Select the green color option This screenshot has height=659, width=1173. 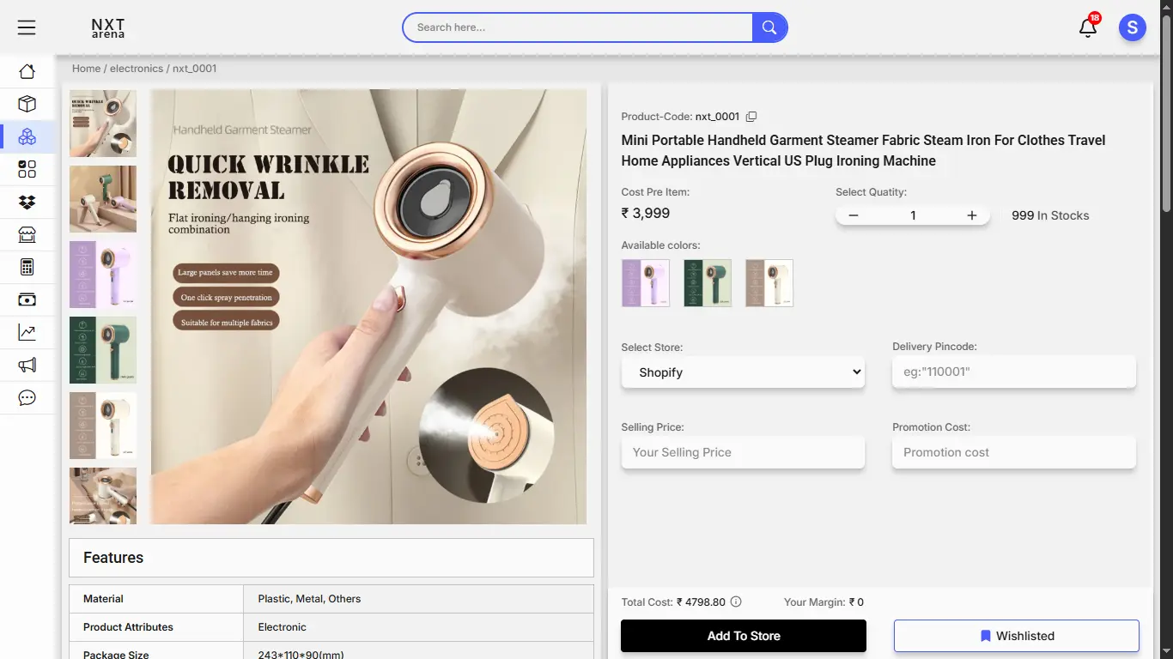pyautogui.click(x=707, y=283)
